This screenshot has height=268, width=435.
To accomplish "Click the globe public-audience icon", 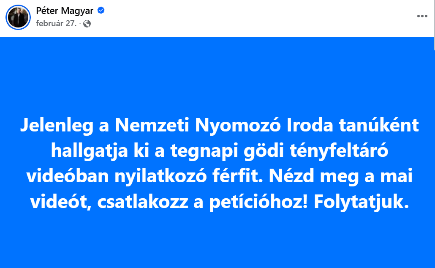I will point(87,24).
